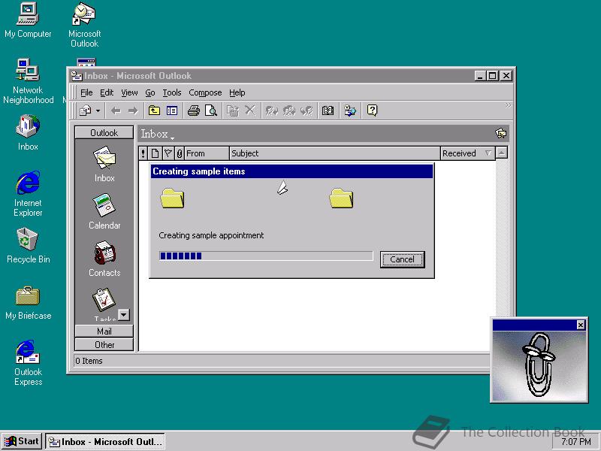This screenshot has width=601, height=451.
Task: Sort by Received column header
Action: 467,153
